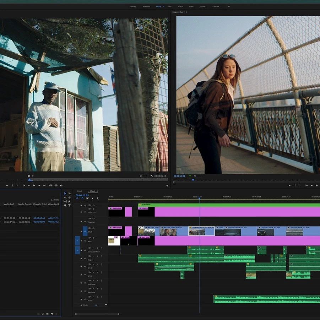
Task: Mute the Music 1 audio track
Action: pos(93,297)
